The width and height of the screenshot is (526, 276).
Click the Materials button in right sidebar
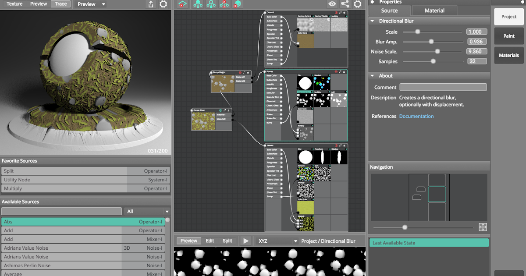pos(509,55)
